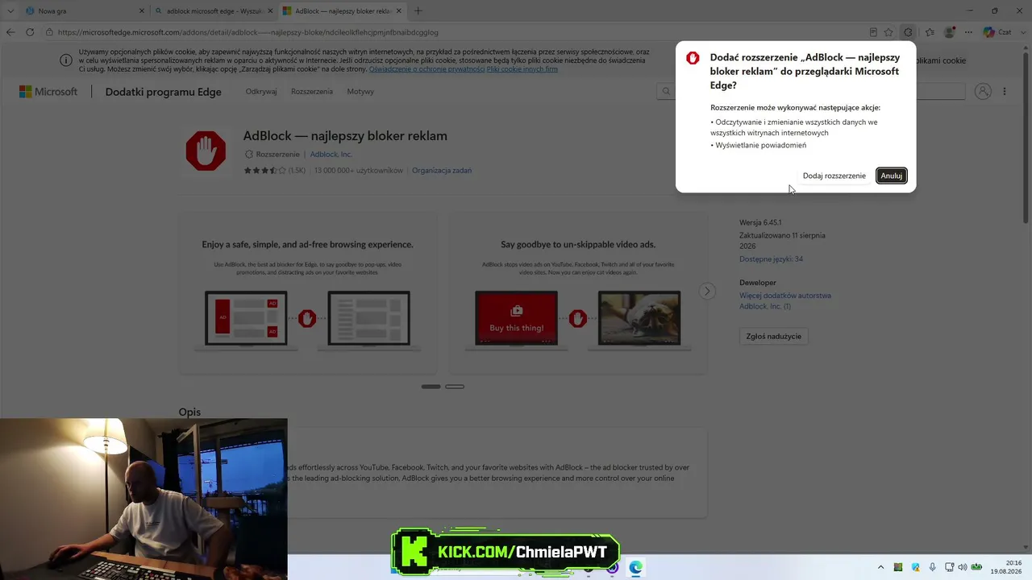Open the Oświadczenie o ochronie prywatności link
The width and height of the screenshot is (1032, 580).
[427, 69]
